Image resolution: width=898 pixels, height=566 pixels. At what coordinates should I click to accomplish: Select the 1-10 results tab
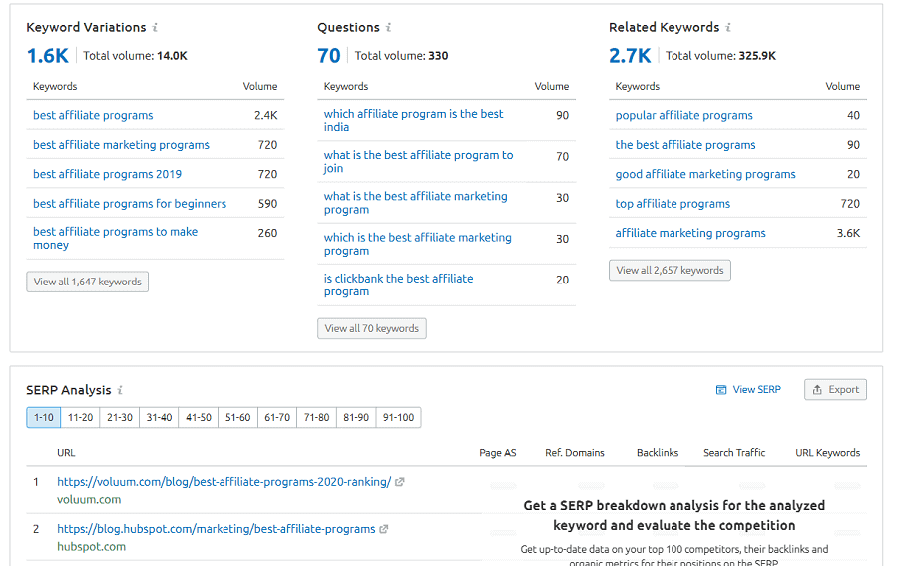pos(44,417)
